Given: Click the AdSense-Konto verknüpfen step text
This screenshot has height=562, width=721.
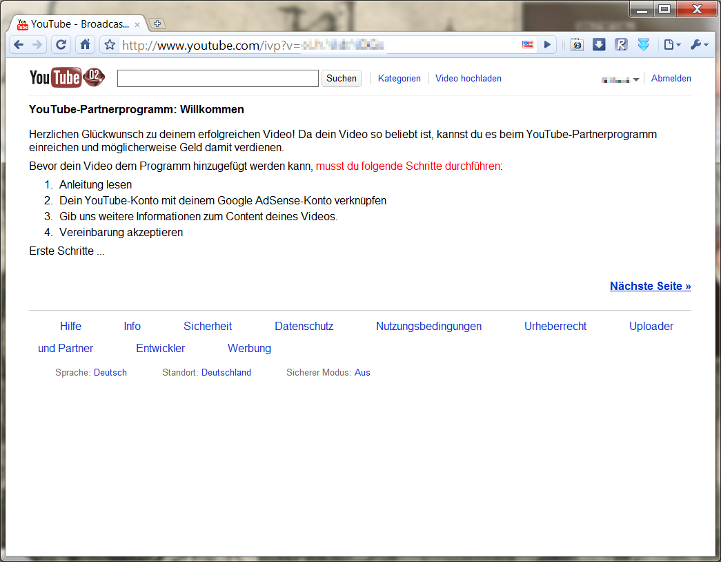Looking at the screenshot, I should pyautogui.click(x=223, y=201).
